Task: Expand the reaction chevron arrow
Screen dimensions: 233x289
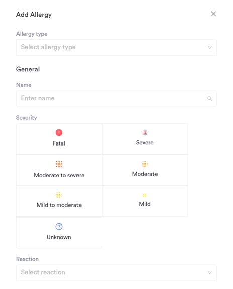Action: [210, 273]
